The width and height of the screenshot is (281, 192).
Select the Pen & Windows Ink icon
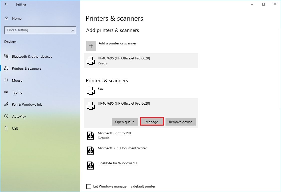[x=6, y=104]
